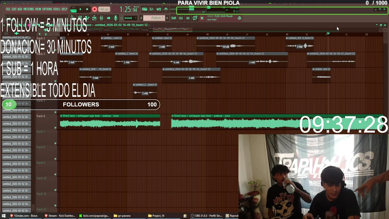The width and height of the screenshot is (389, 219).
Task: Open the FILE menu
Action: (8, 9)
